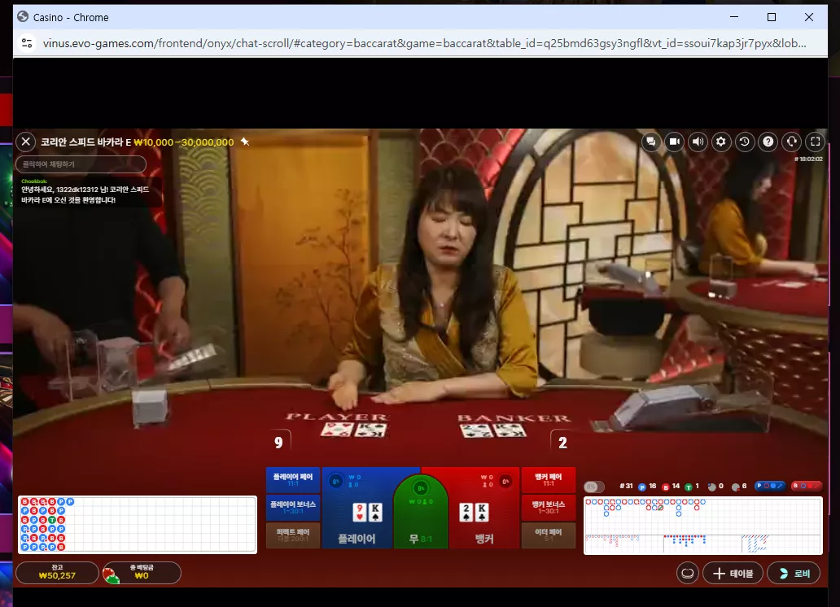Close the game with X circle
Screen dimensions: 840x607
click(x=26, y=142)
